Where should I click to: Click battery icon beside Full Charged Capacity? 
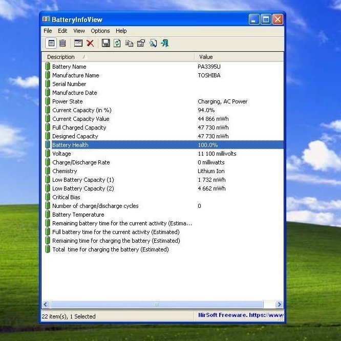[x=48, y=127]
